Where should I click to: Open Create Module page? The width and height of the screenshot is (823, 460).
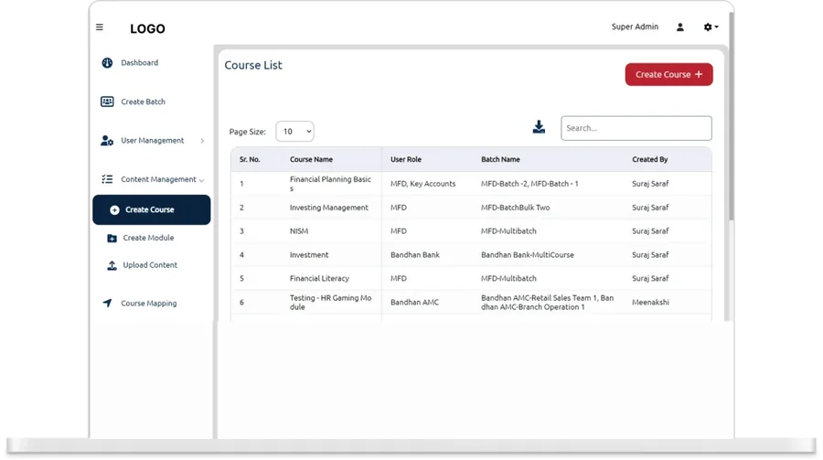pos(148,238)
